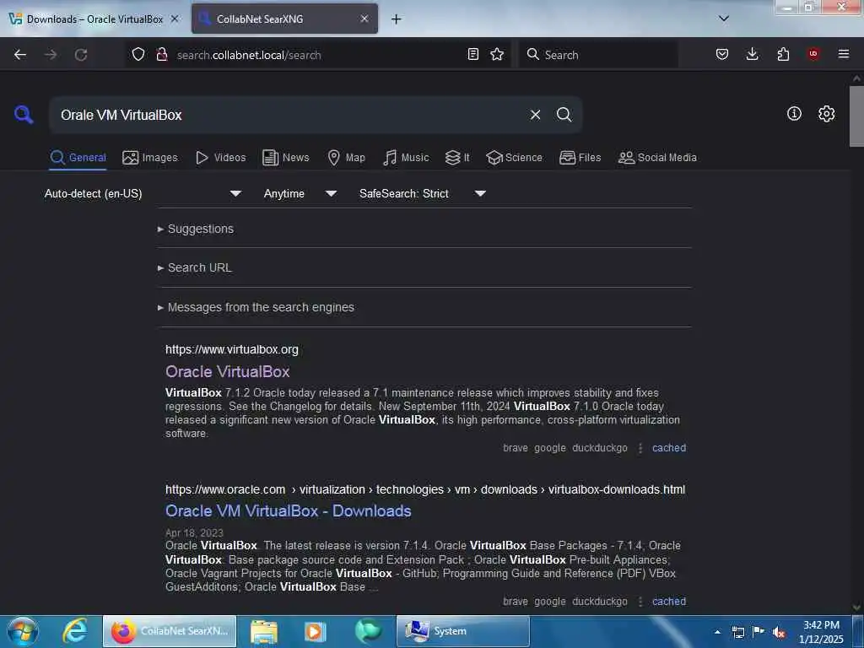864x648 pixels.
Task: Open more options dots for Oracle VirtualBox result
Action: point(640,448)
